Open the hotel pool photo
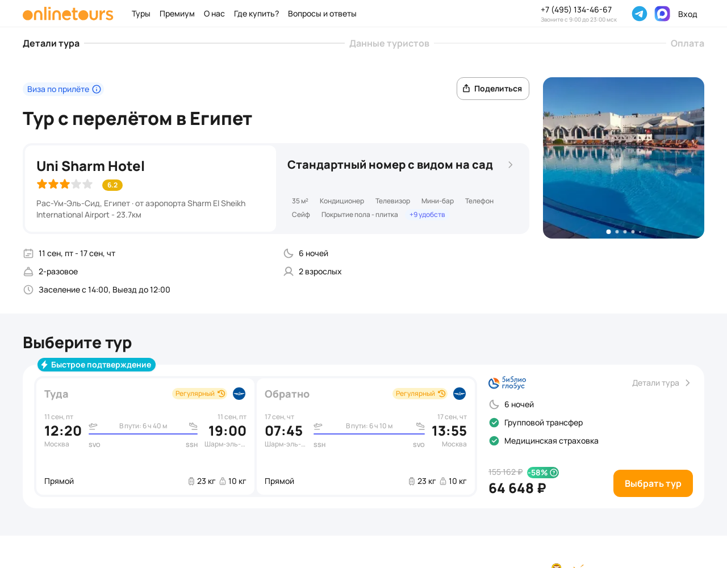 tap(624, 158)
